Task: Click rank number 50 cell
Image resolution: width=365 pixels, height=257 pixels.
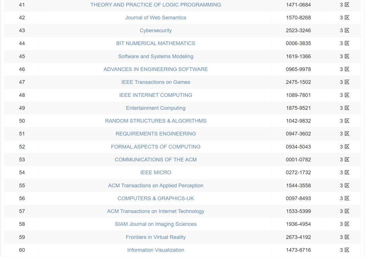Action: 22,121
